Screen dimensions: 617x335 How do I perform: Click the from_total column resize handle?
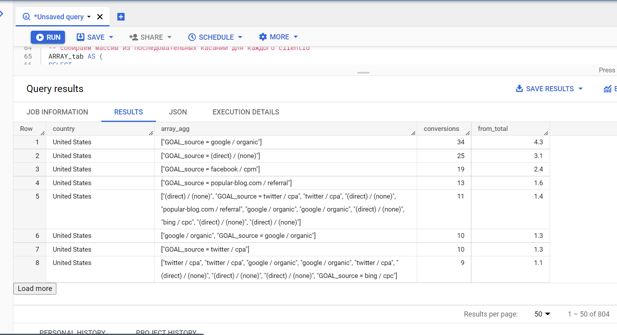(x=546, y=133)
